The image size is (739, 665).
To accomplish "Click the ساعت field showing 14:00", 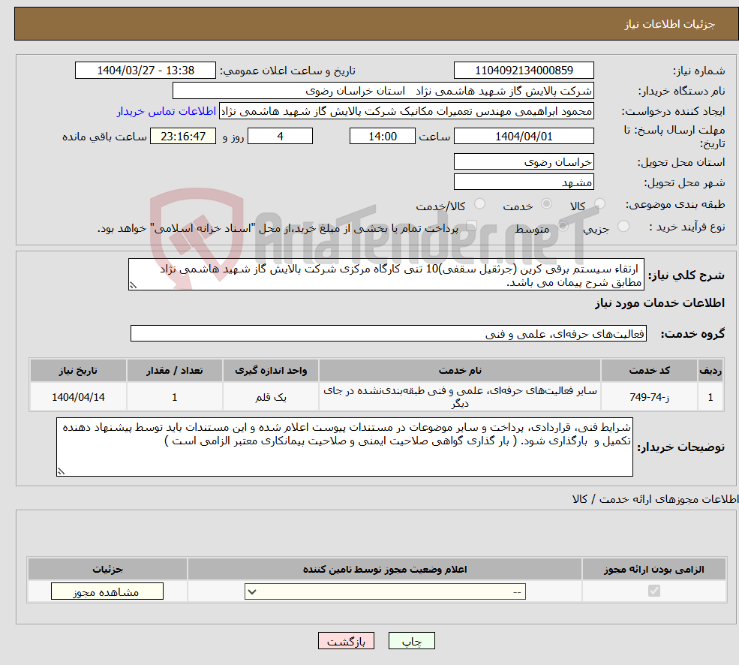I will click(382, 136).
